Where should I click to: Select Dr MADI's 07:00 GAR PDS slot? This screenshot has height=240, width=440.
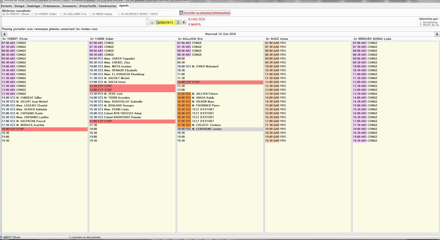[x=308, y=43]
